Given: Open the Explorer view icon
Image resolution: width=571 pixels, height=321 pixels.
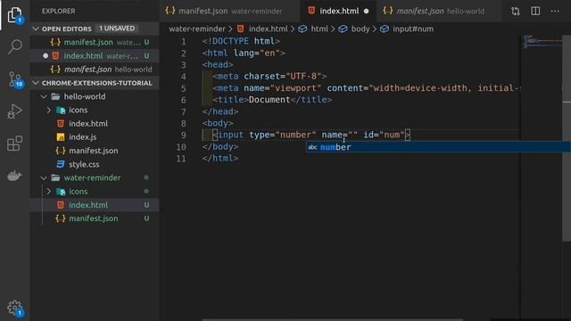Looking at the screenshot, I should (x=14, y=15).
